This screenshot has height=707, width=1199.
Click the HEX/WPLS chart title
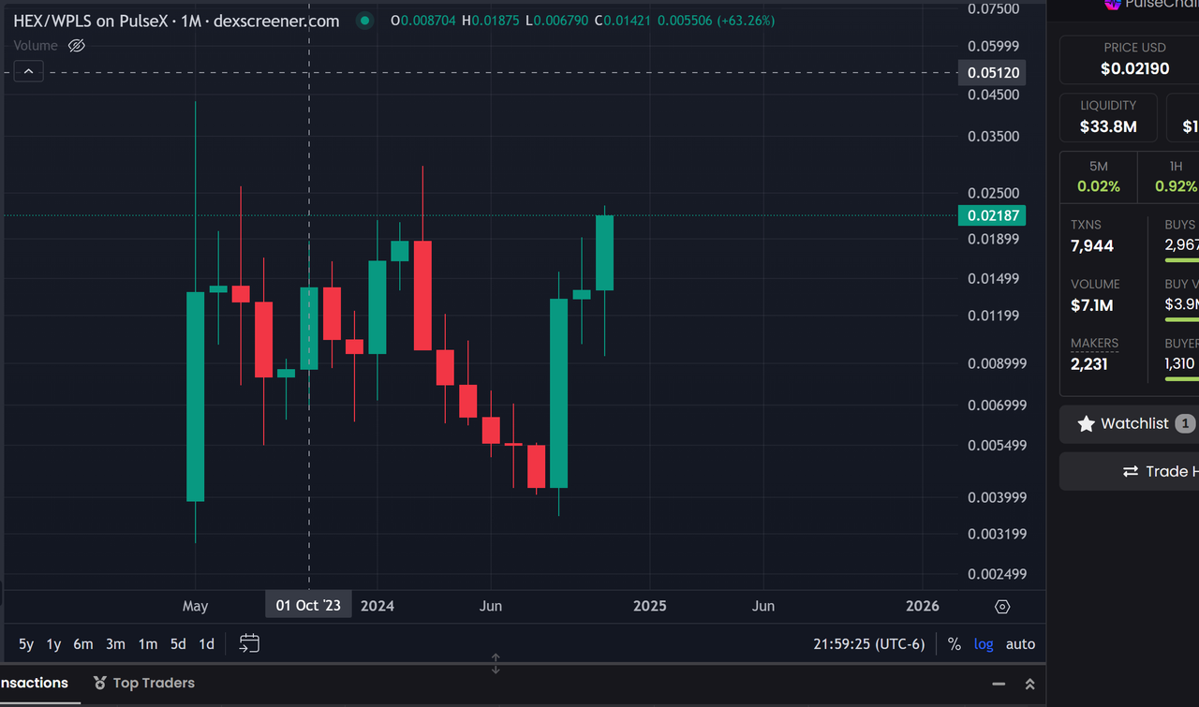(x=176, y=21)
